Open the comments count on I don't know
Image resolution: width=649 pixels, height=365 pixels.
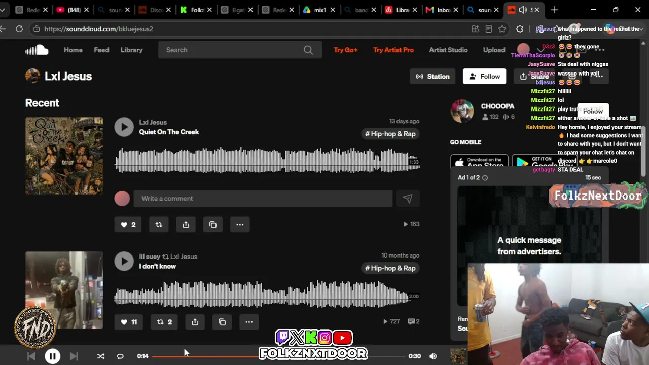coord(414,321)
